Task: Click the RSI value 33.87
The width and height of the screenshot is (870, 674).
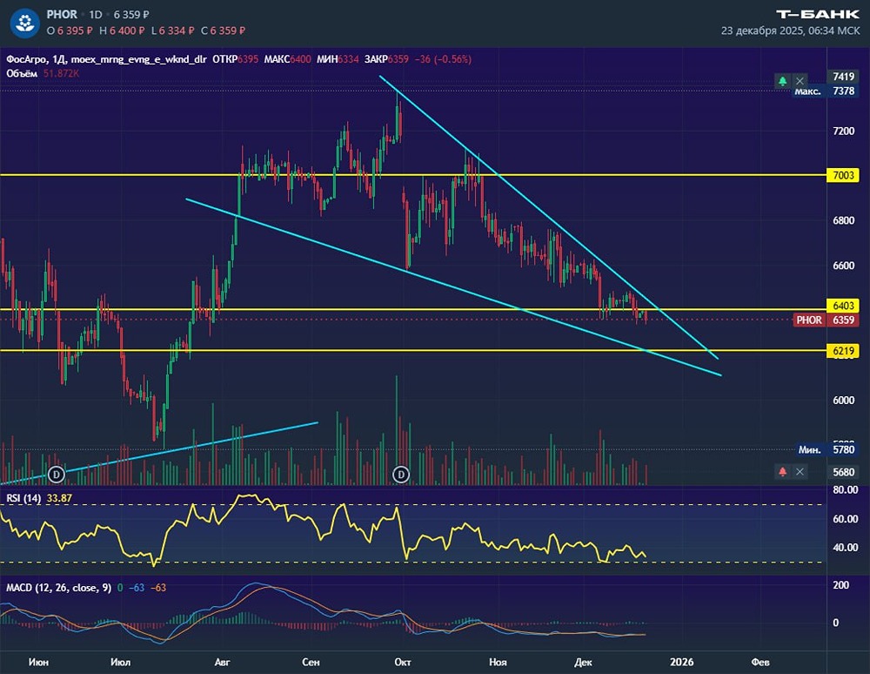Action: click(x=59, y=498)
